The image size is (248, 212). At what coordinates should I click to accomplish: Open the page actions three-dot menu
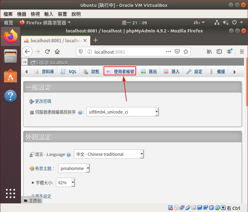click(x=169, y=52)
